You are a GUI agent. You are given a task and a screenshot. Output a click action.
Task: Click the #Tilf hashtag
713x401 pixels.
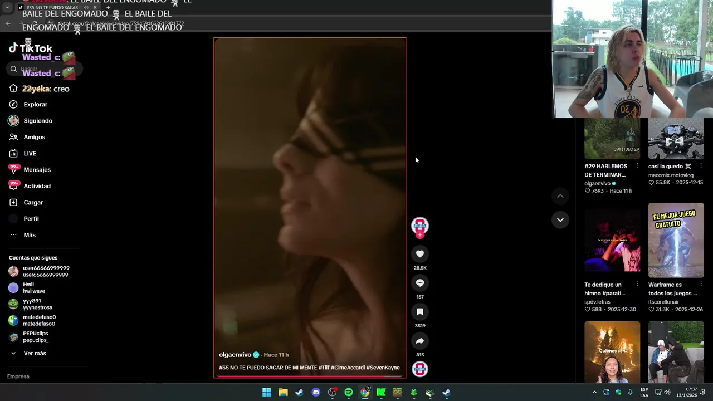[x=324, y=368]
